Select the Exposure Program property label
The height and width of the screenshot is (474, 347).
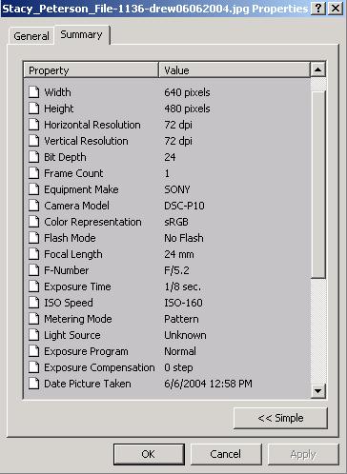(86, 351)
